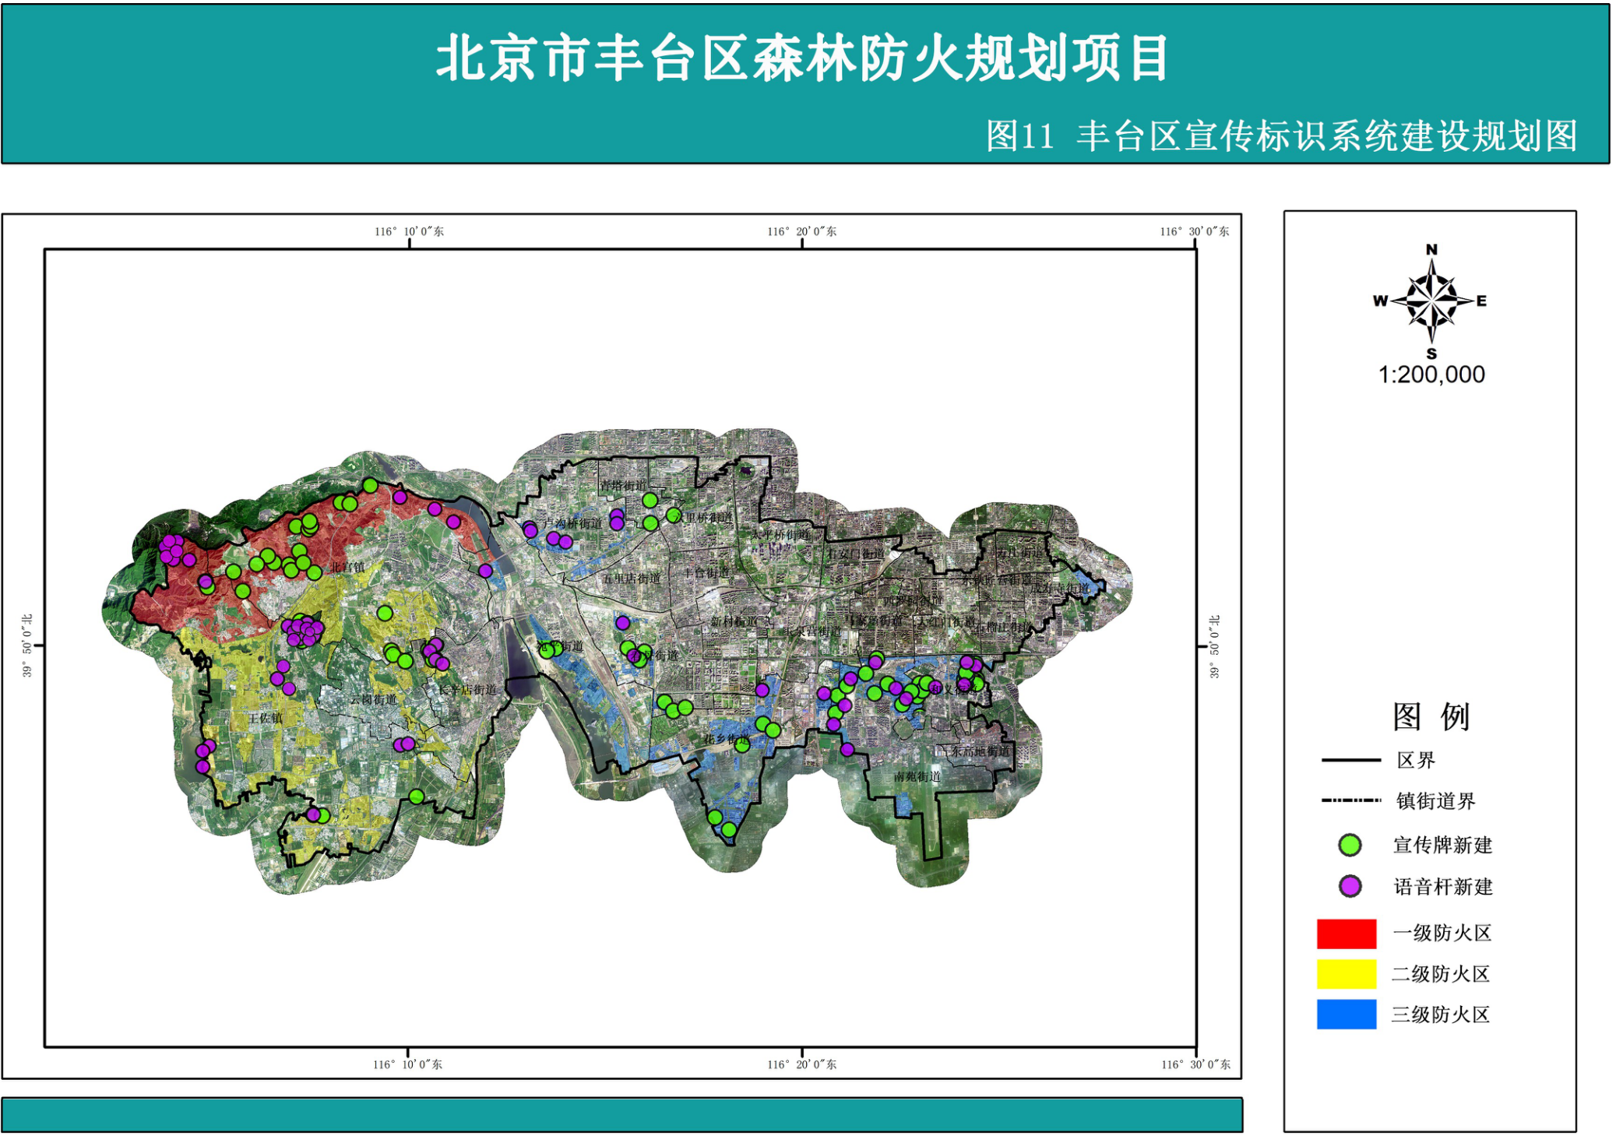Viewport: 1616px width, 1136px height.
Task: Click the compass rose icon
Action: (x=1431, y=301)
